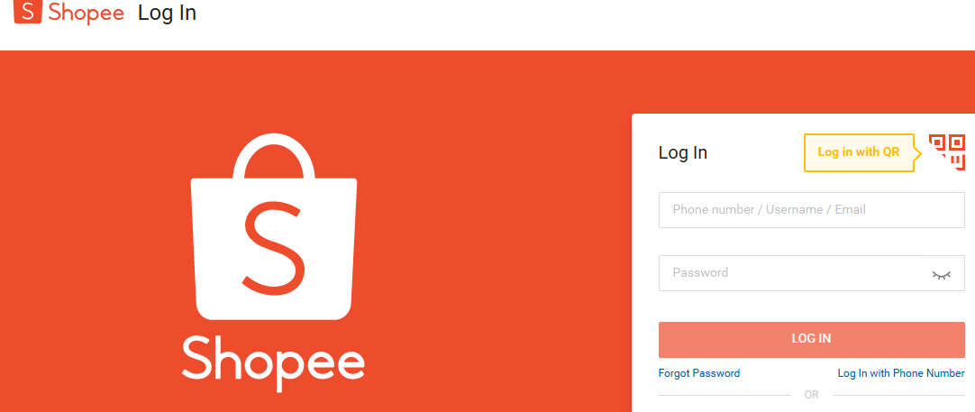
Task: Click the large white Shopee wordmark
Action: click(x=273, y=363)
